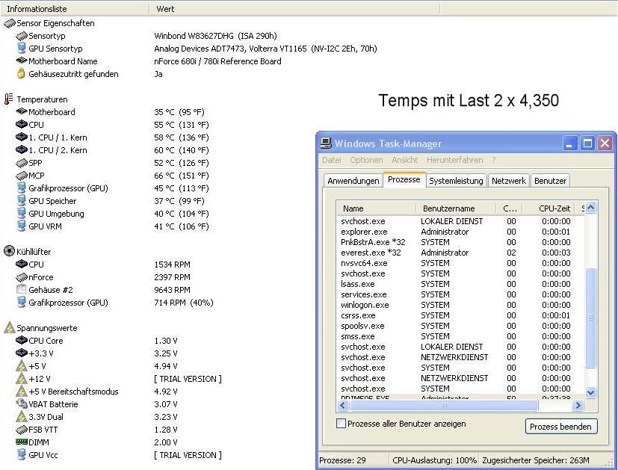The width and height of the screenshot is (618, 470).
Task: Click the horizontal scrollbar thumb in process list
Action: click(443, 406)
